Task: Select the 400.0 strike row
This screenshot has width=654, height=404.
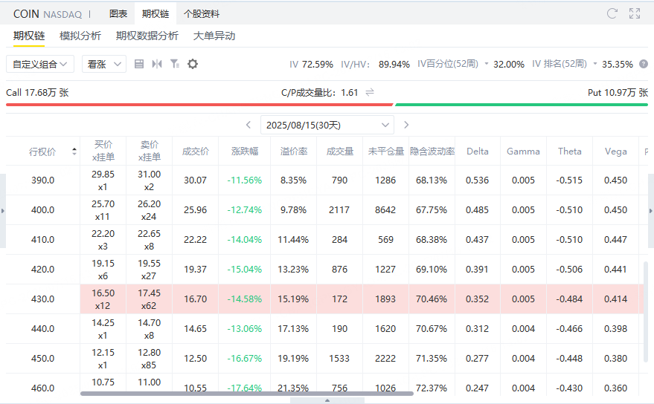Action: [x=327, y=210]
